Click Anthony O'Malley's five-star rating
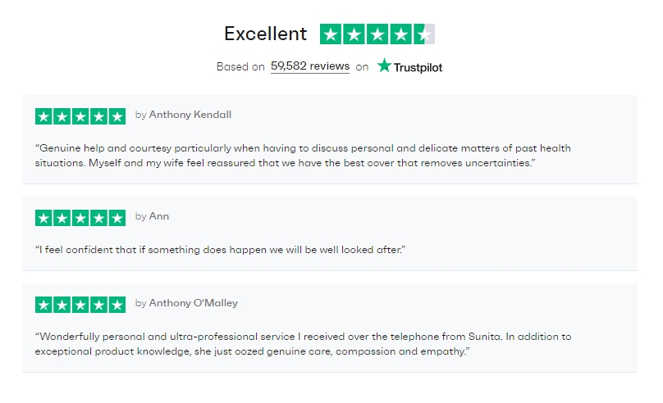 tap(80, 305)
